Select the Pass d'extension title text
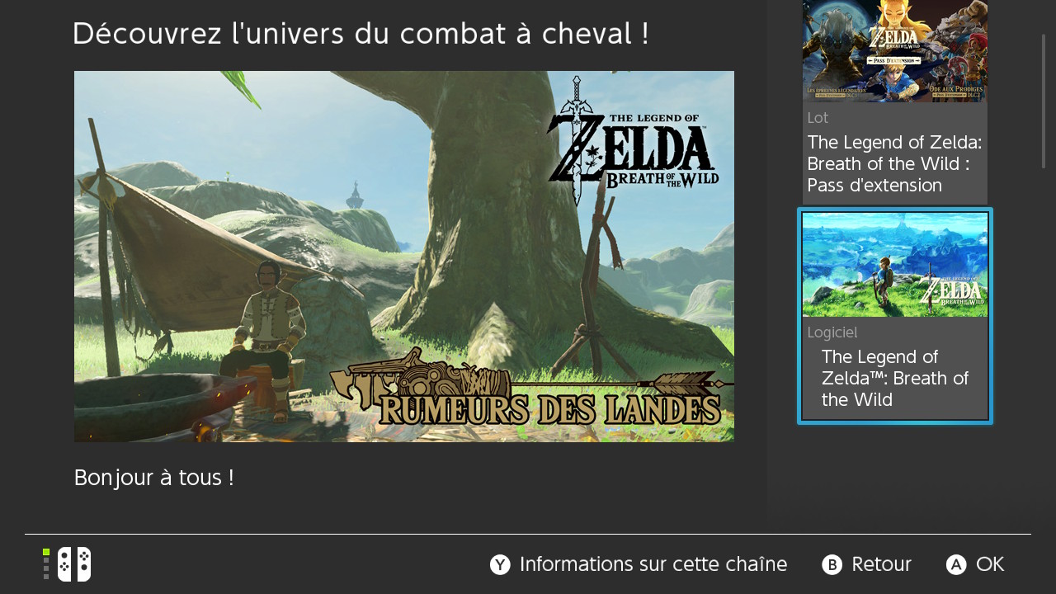 pyautogui.click(x=894, y=163)
